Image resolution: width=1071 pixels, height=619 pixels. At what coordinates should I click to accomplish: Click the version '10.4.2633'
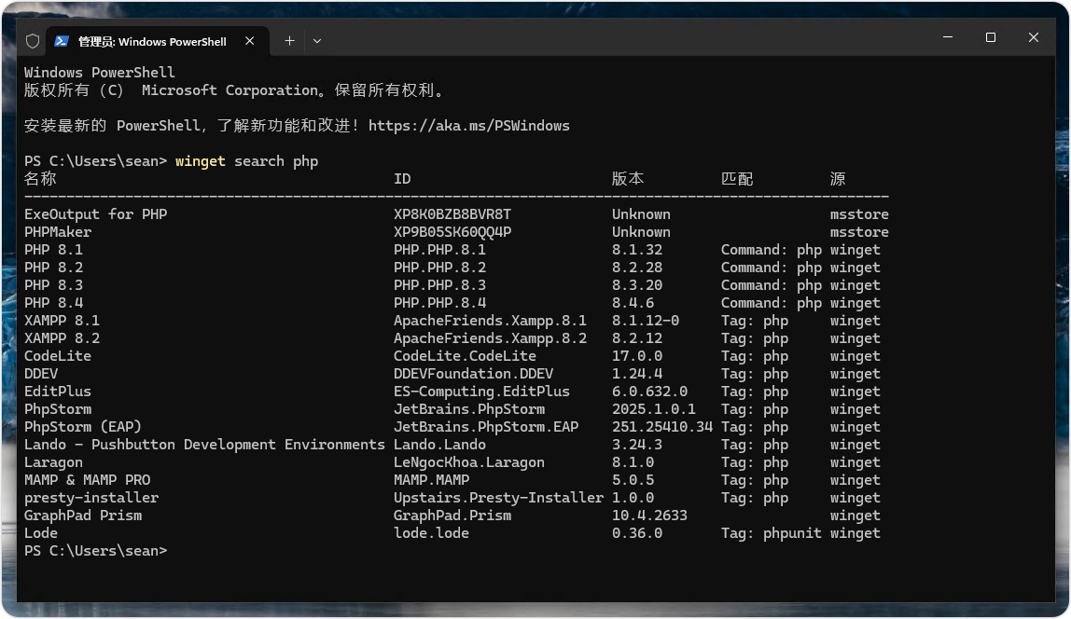[x=649, y=516]
